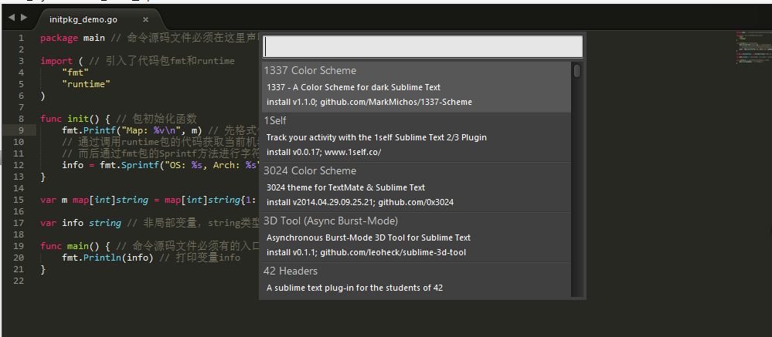Image resolution: width=772 pixels, height=337 pixels.
Task: Click the left tab scroll arrow
Action: (12, 17)
